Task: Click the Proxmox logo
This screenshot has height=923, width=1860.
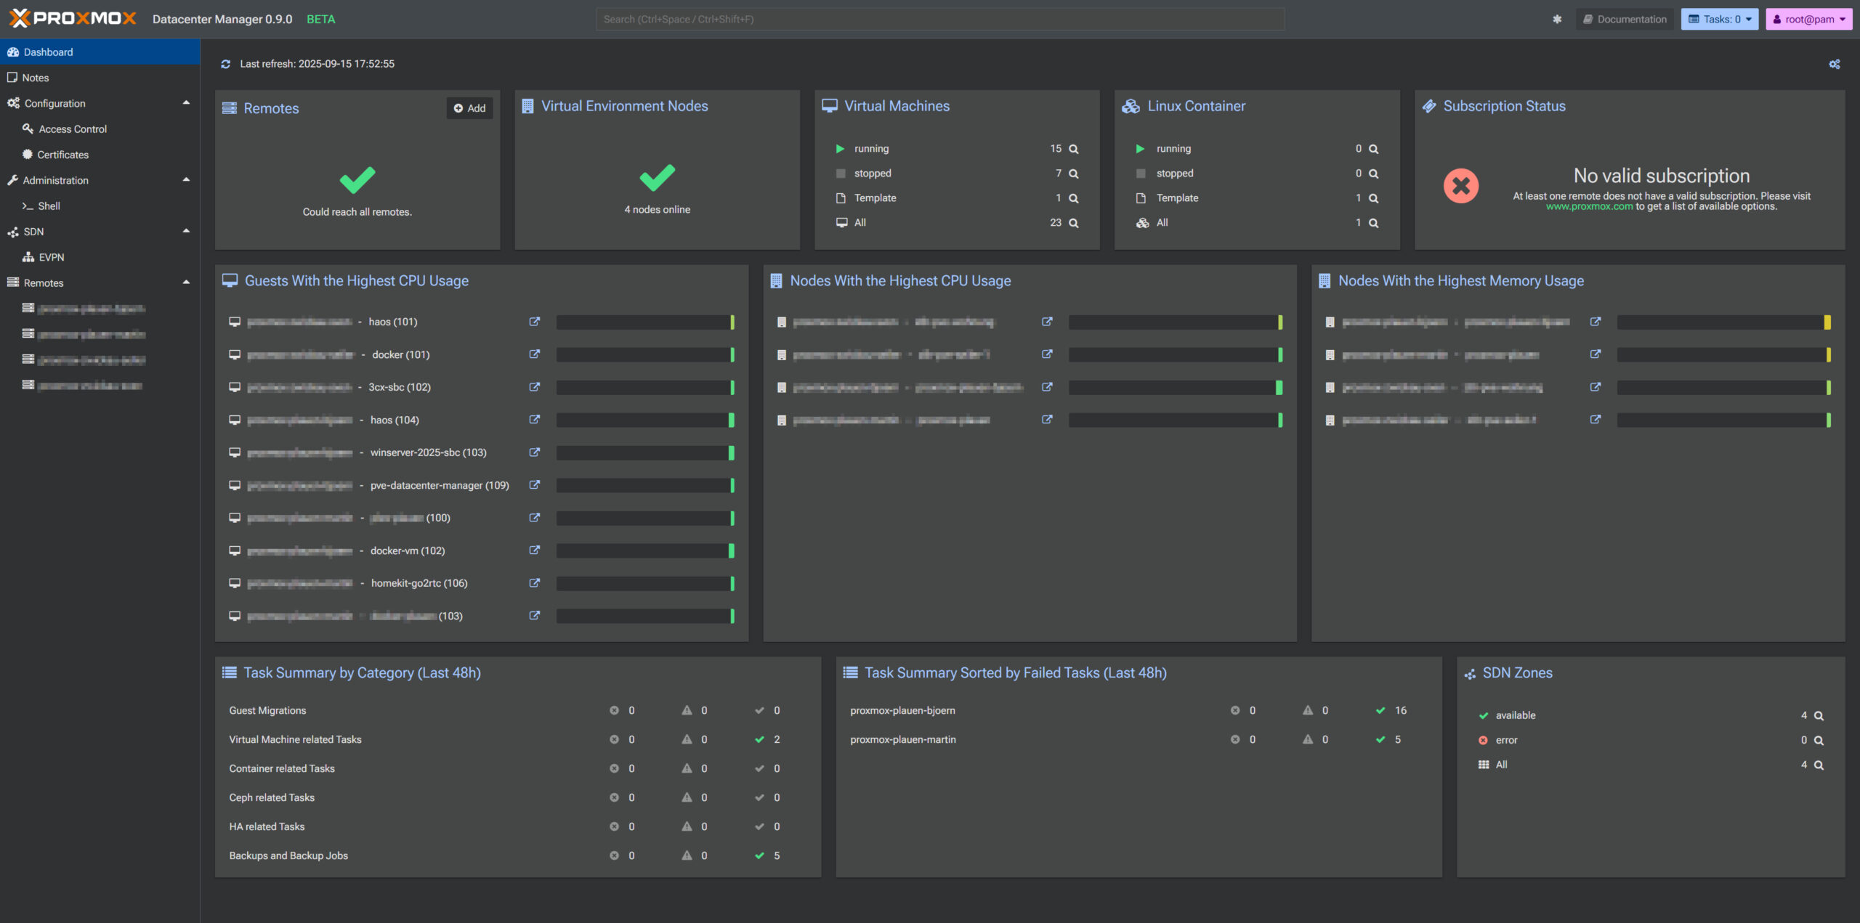Action: (x=73, y=19)
